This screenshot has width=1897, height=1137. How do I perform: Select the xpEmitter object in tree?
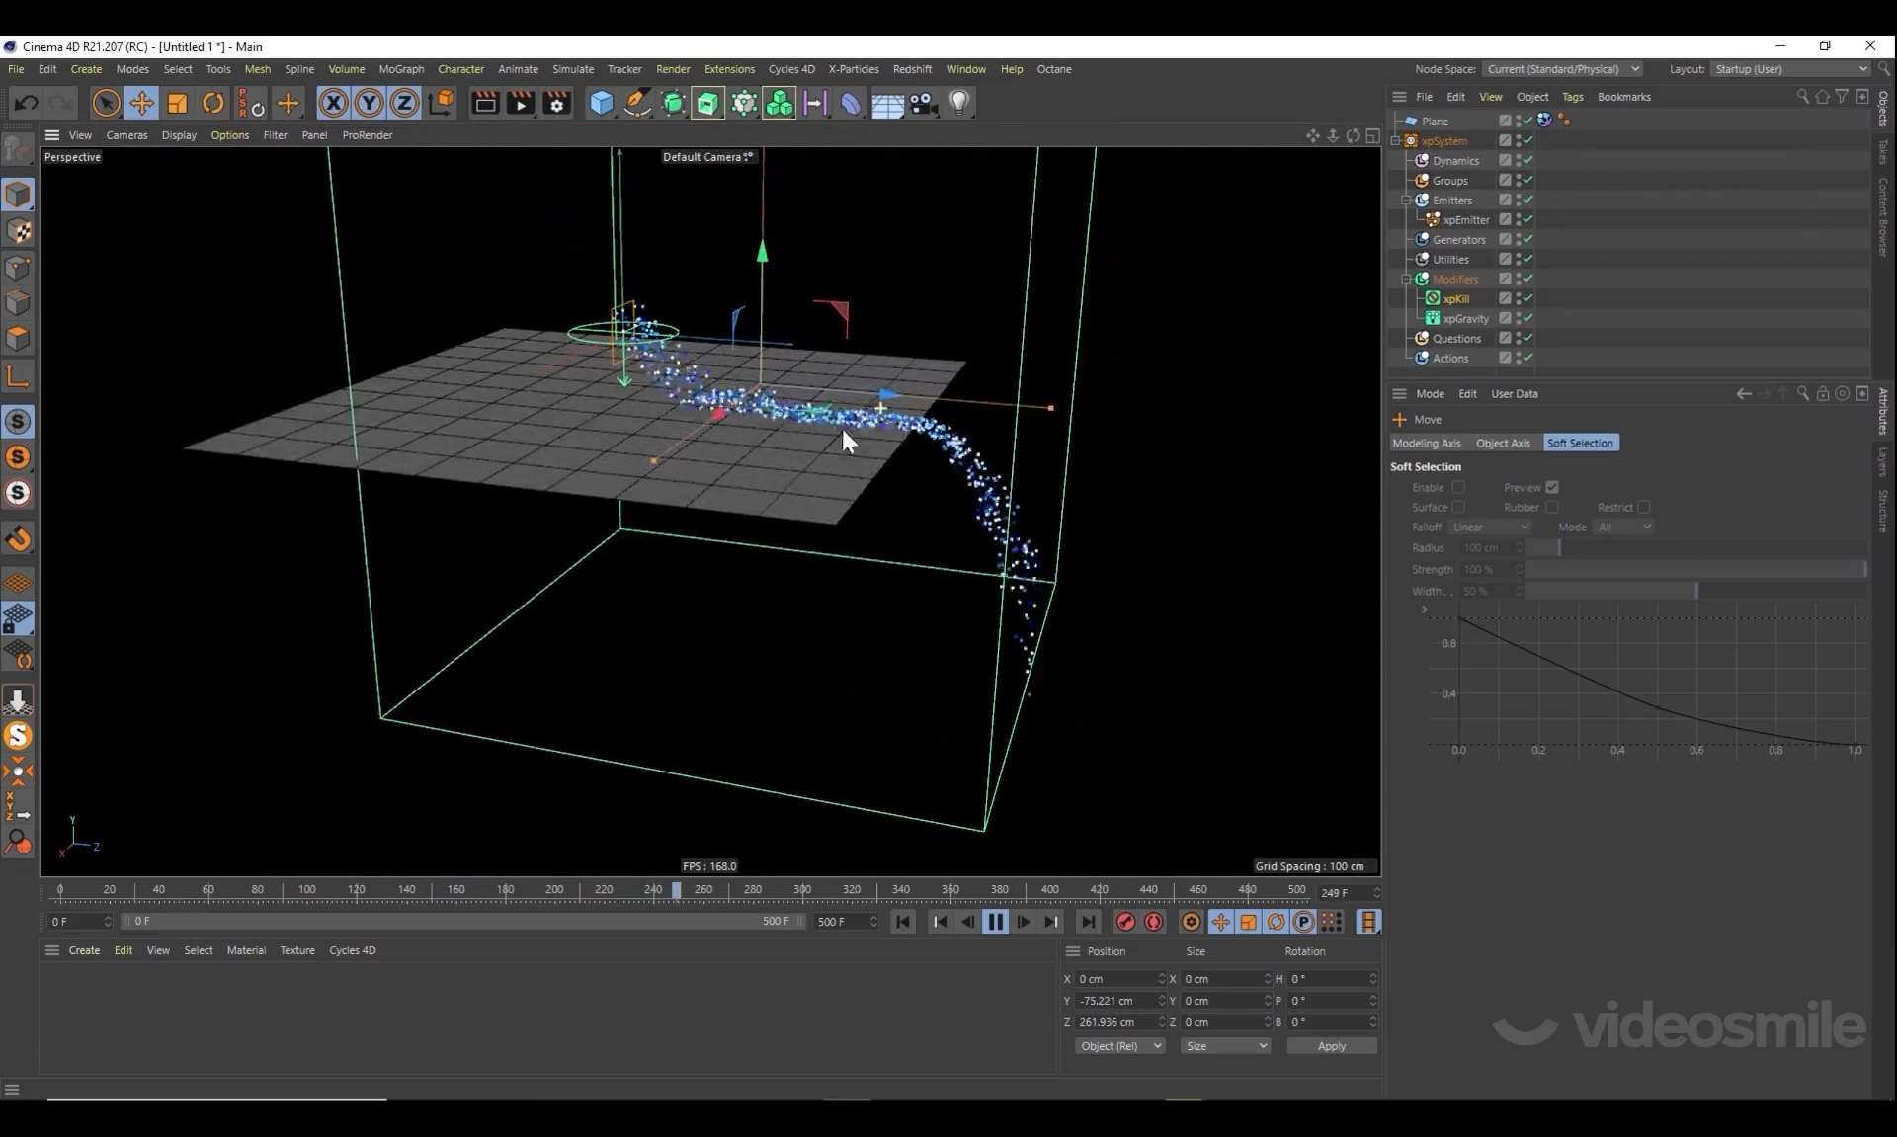click(x=1465, y=220)
